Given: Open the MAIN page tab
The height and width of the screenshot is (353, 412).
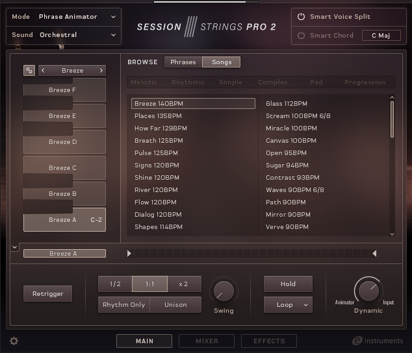Looking at the screenshot, I should pyautogui.click(x=144, y=341).
